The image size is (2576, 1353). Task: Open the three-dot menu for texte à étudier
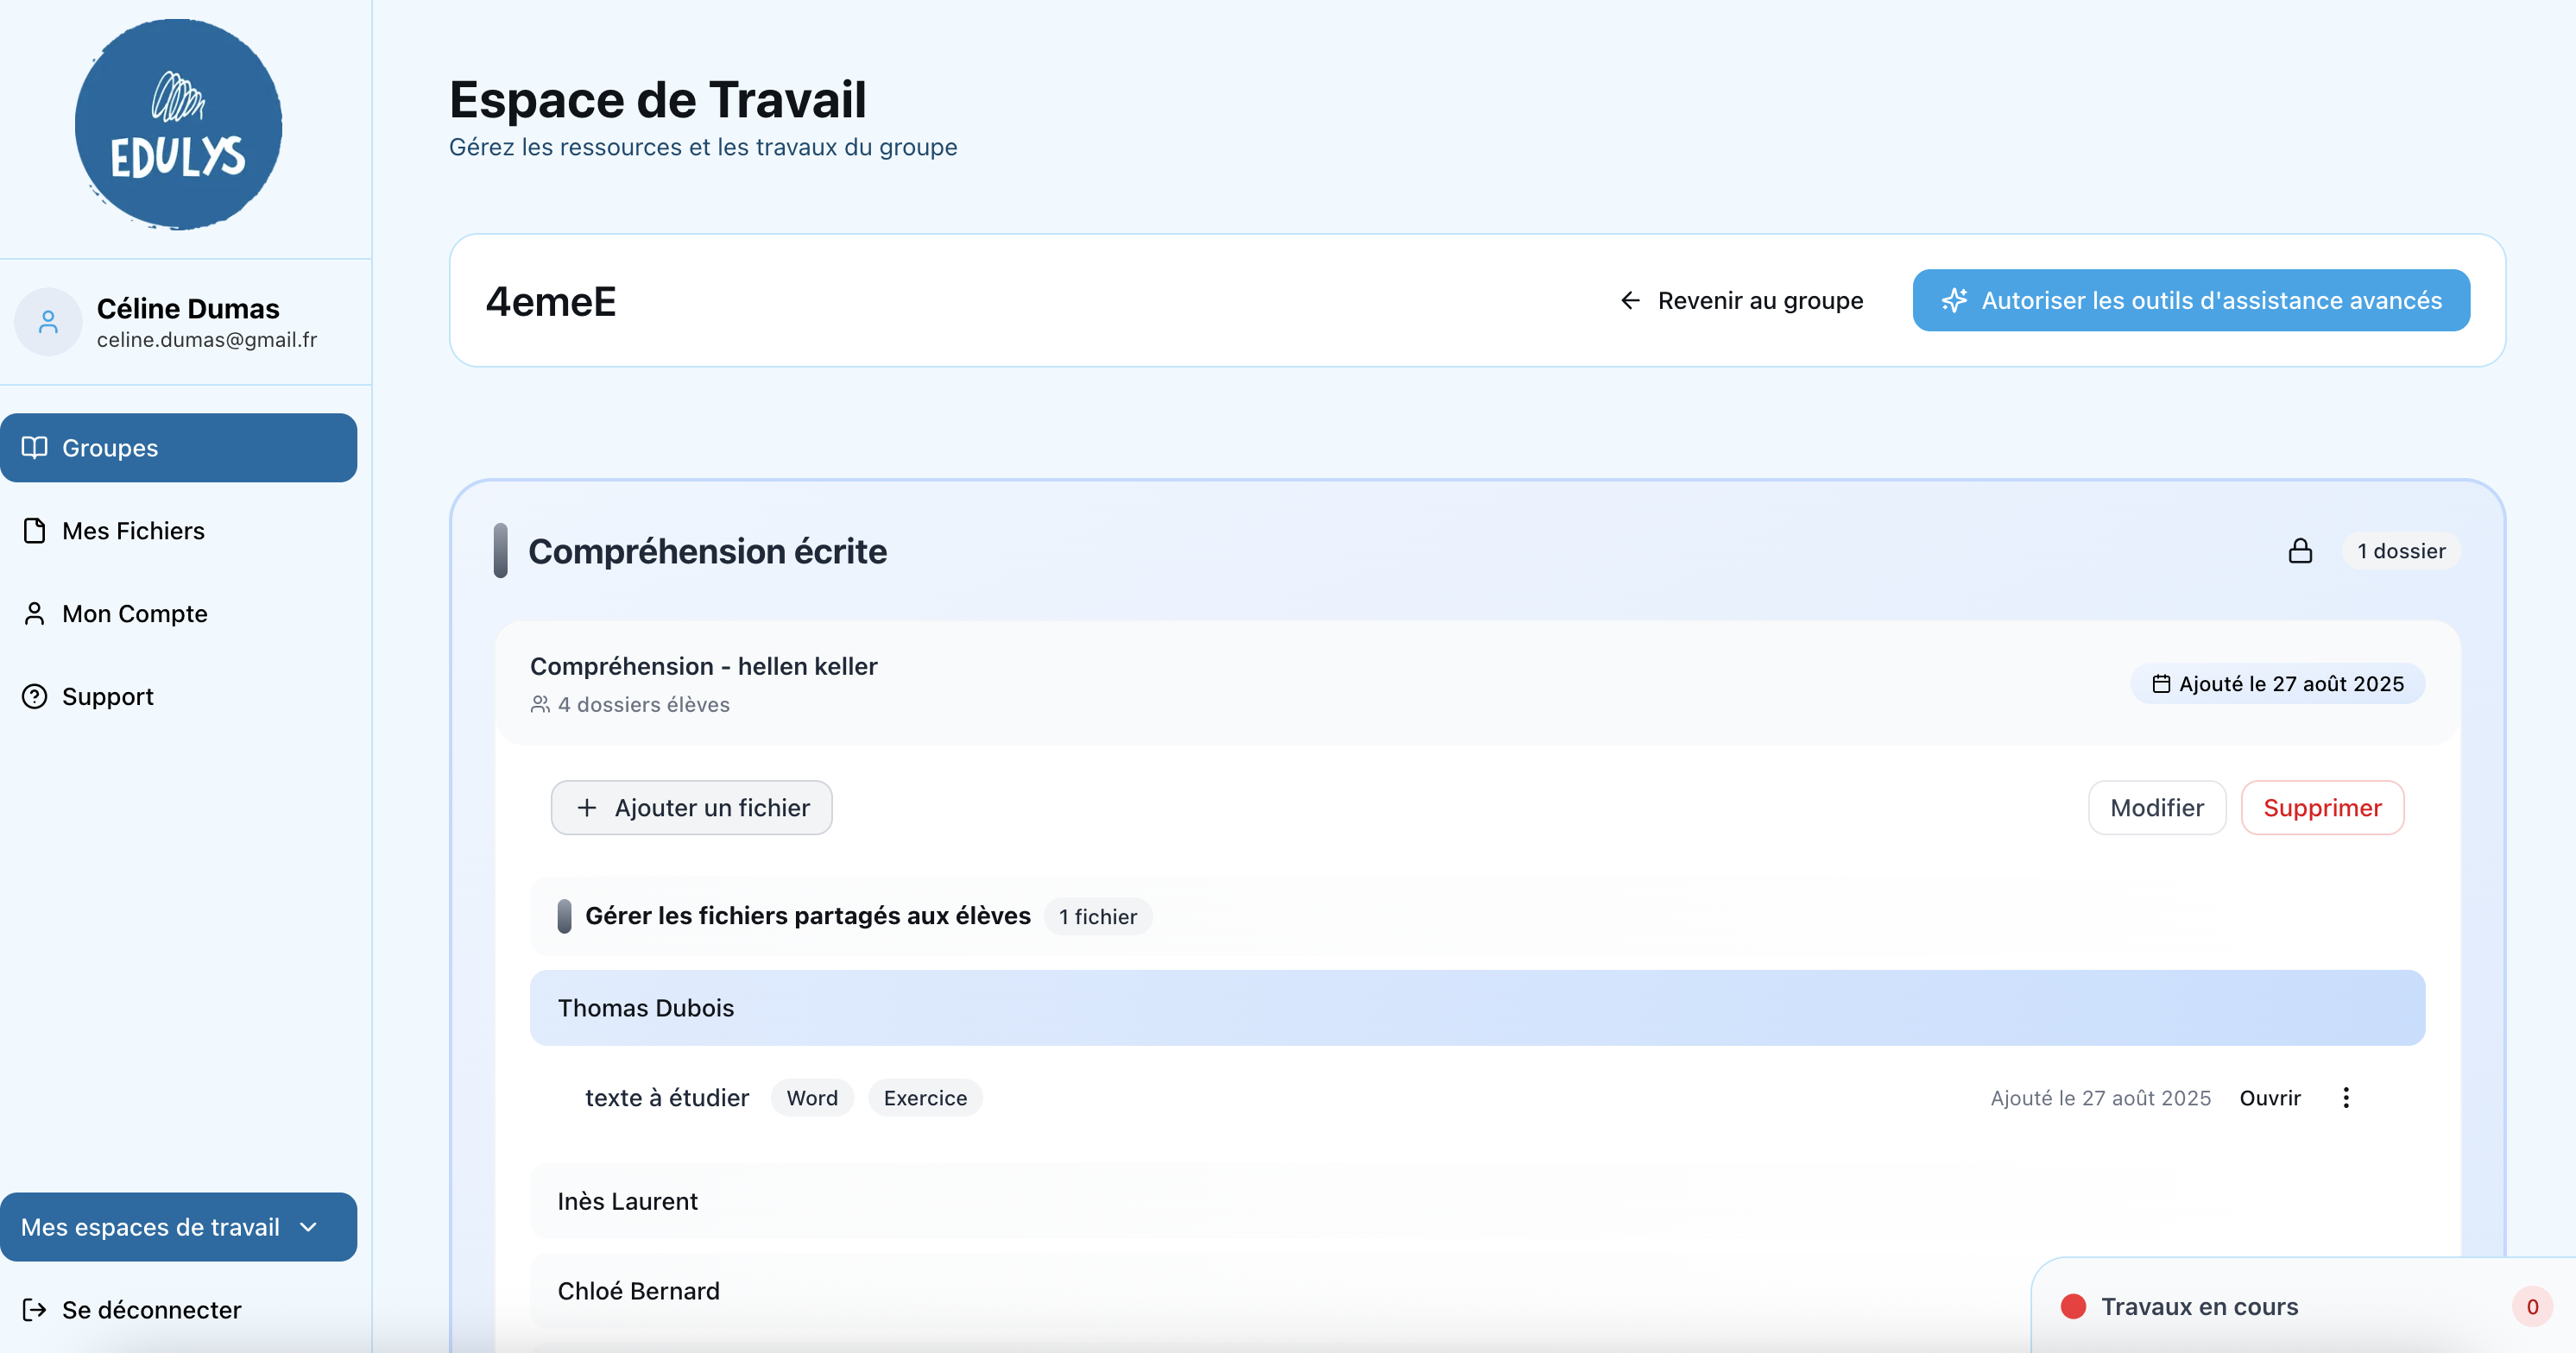[x=2345, y=1098]
